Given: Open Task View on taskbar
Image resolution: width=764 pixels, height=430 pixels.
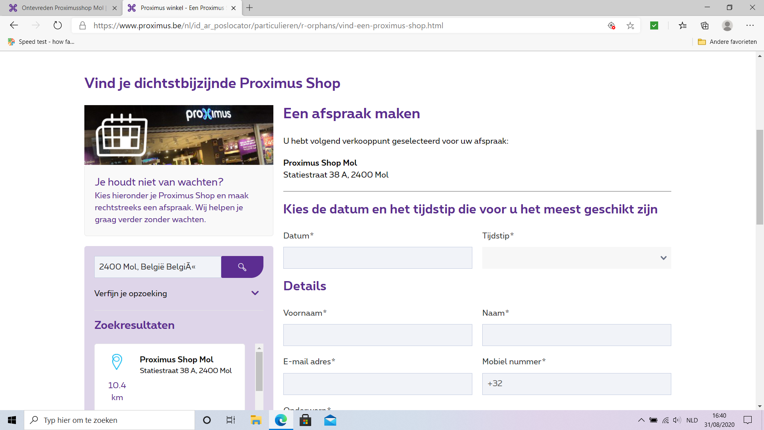Looking at the screenshot, I should [x=231, y=420].
